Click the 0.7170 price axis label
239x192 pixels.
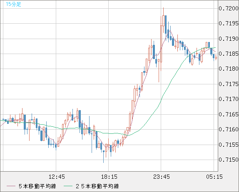tap(229, 99)
